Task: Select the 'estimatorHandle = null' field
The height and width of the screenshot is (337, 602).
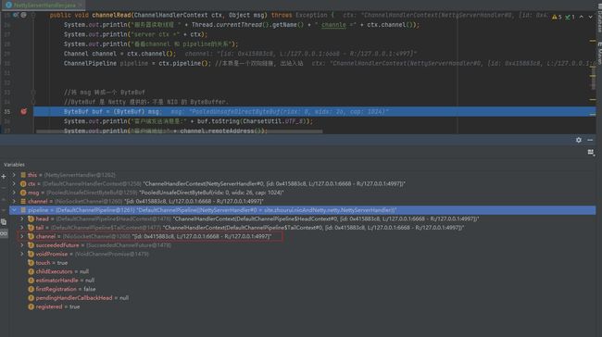Action: 303,281
